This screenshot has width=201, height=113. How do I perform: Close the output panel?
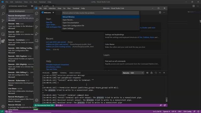pyautogui.click(x=164, y=73)
